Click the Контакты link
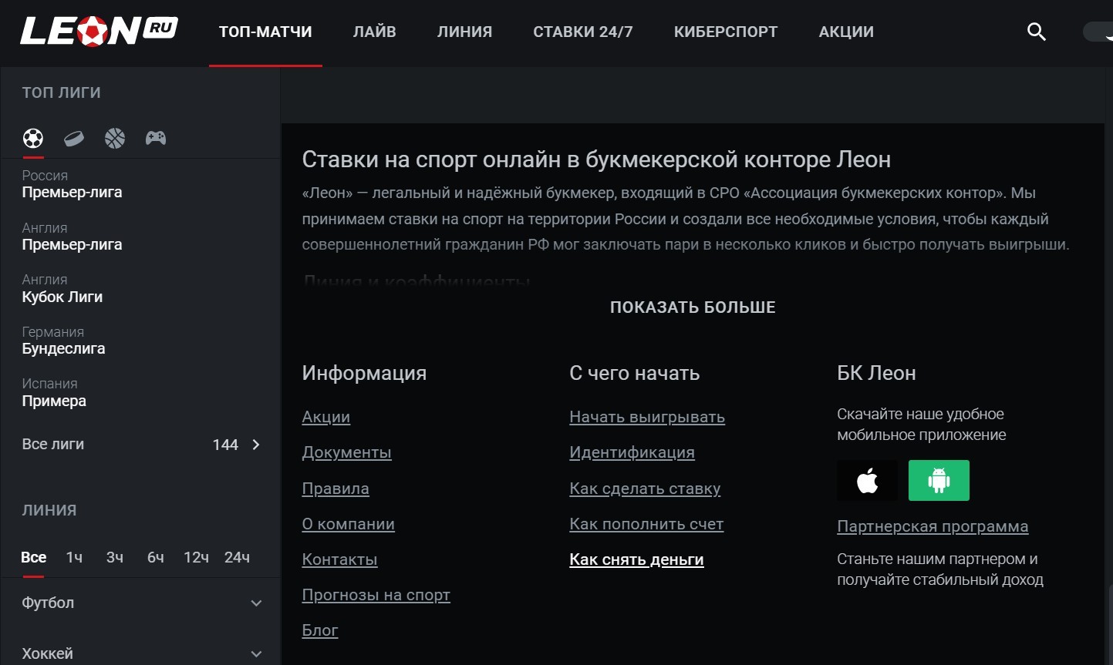Viewport: 1113px width, 665px height. point(340,559)
